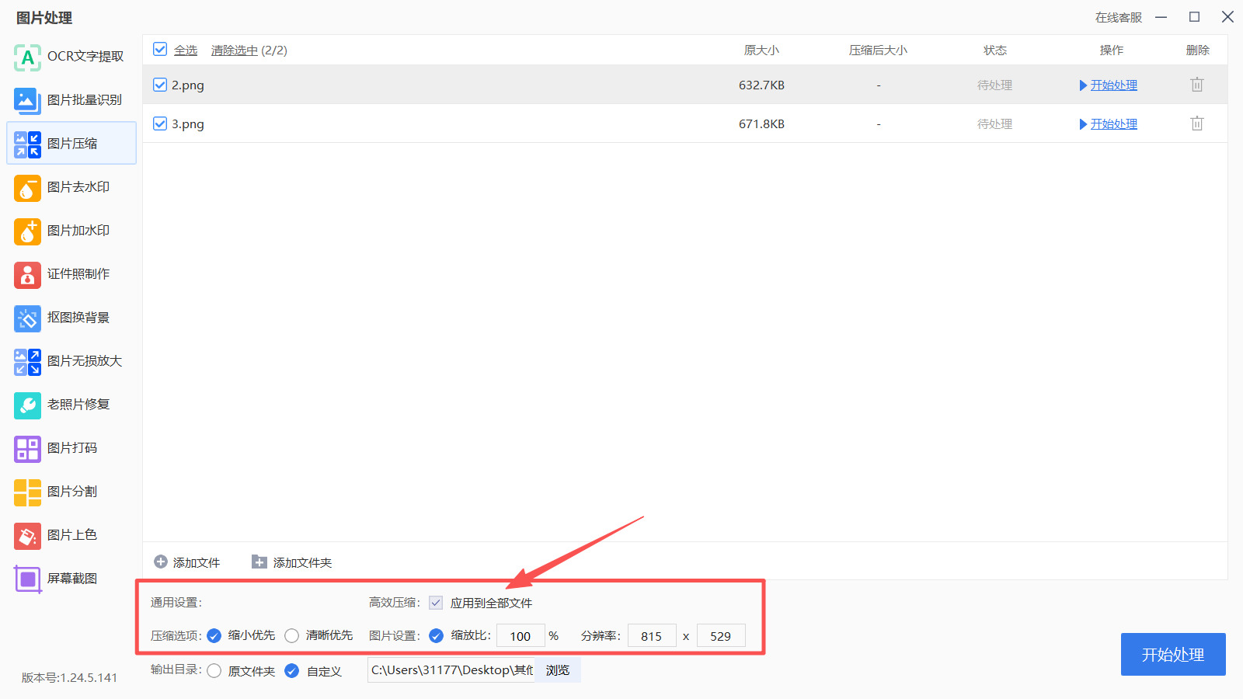The height and width of the screenshot is (699, 1243).
Task: Toggle the 应用到全部文件 checkbox
Action: pos(436,603)
